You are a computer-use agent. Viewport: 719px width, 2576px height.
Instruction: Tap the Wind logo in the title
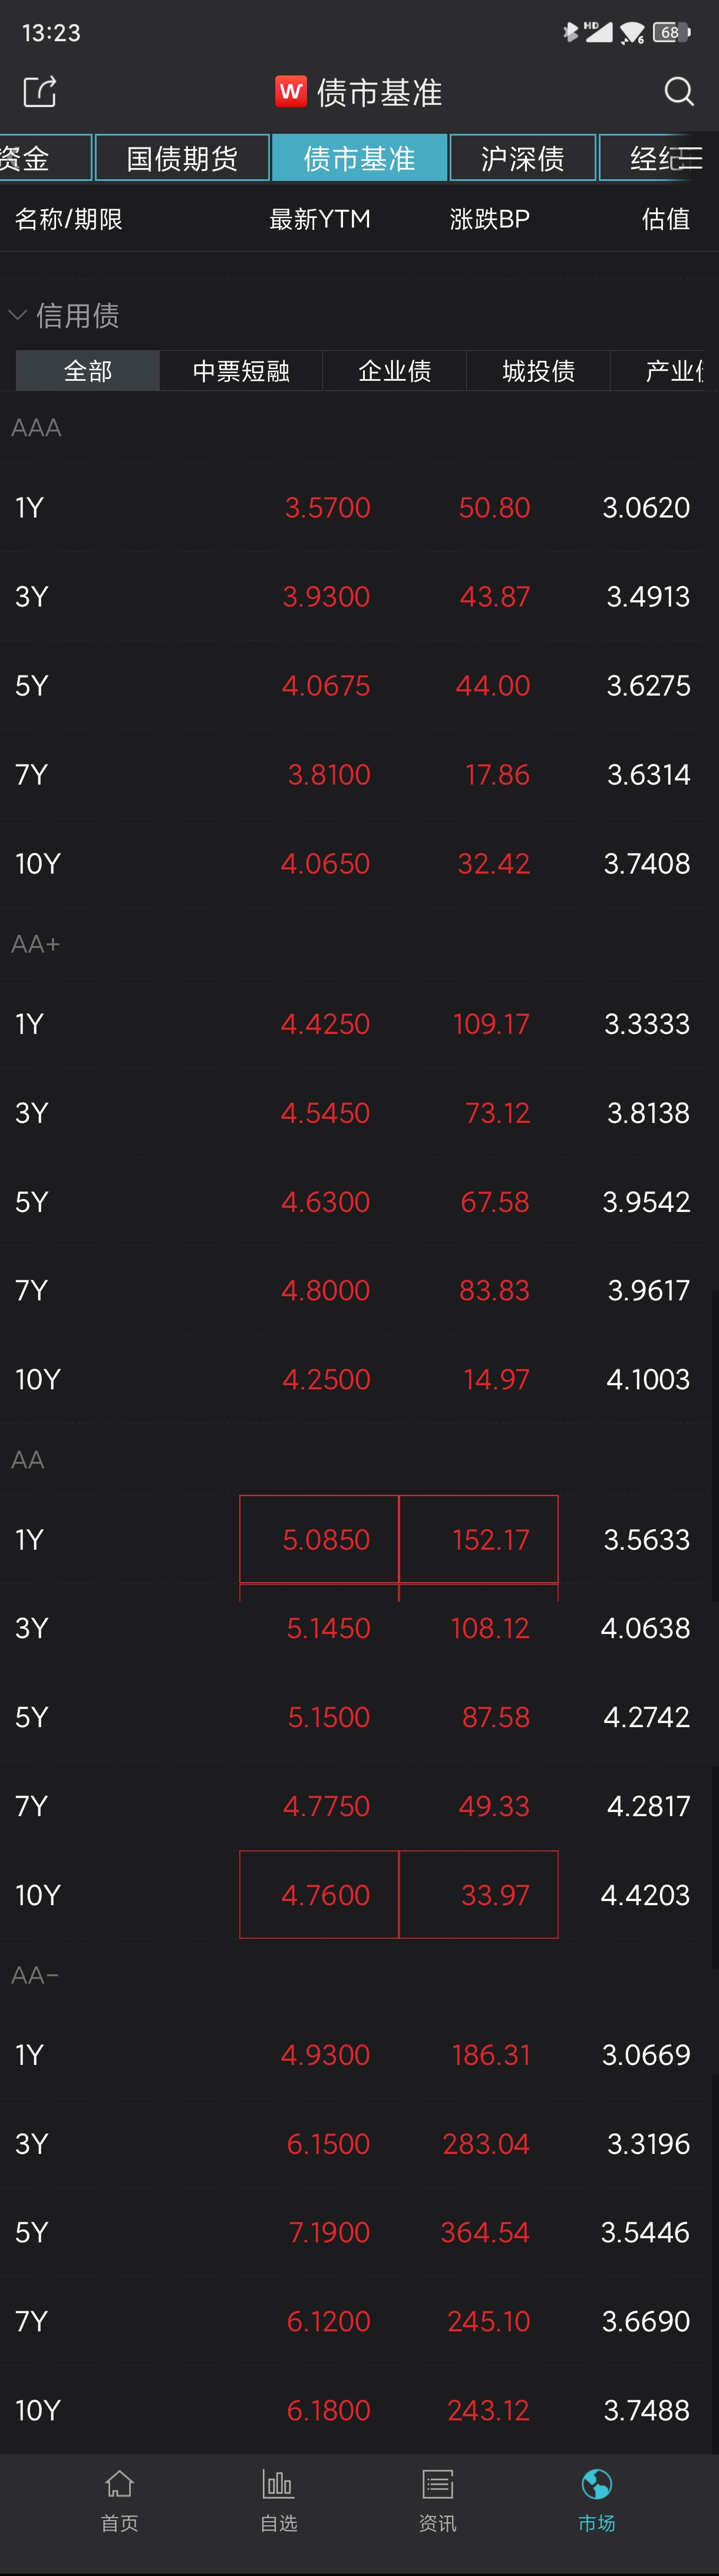pos(291,92)
